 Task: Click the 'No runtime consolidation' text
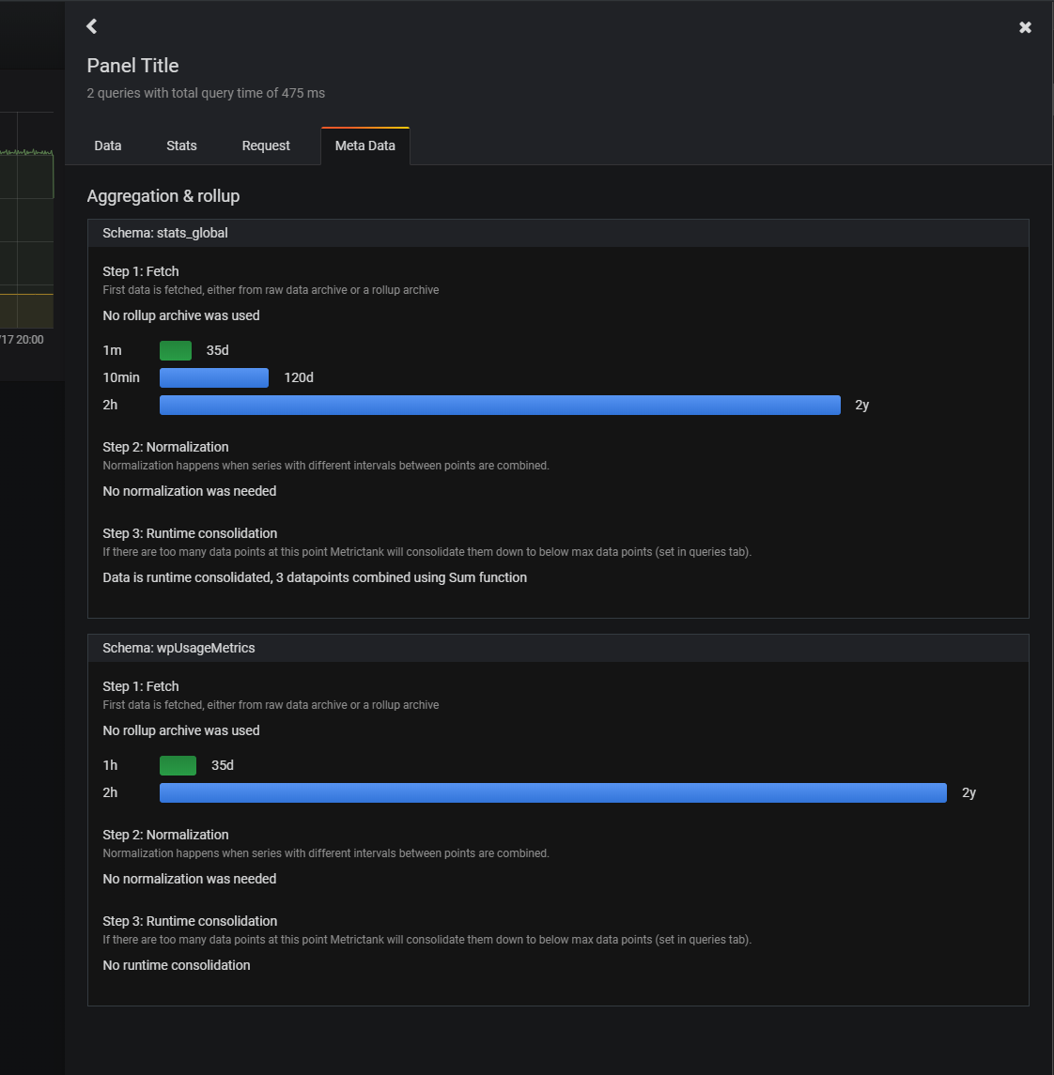[x=177, y=965]
